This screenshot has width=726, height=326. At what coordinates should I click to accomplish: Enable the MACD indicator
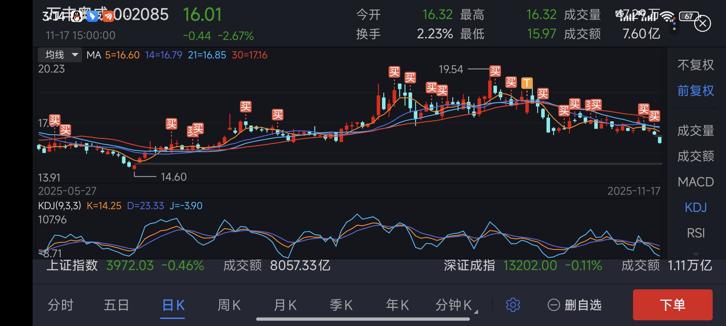coord(695,182)
